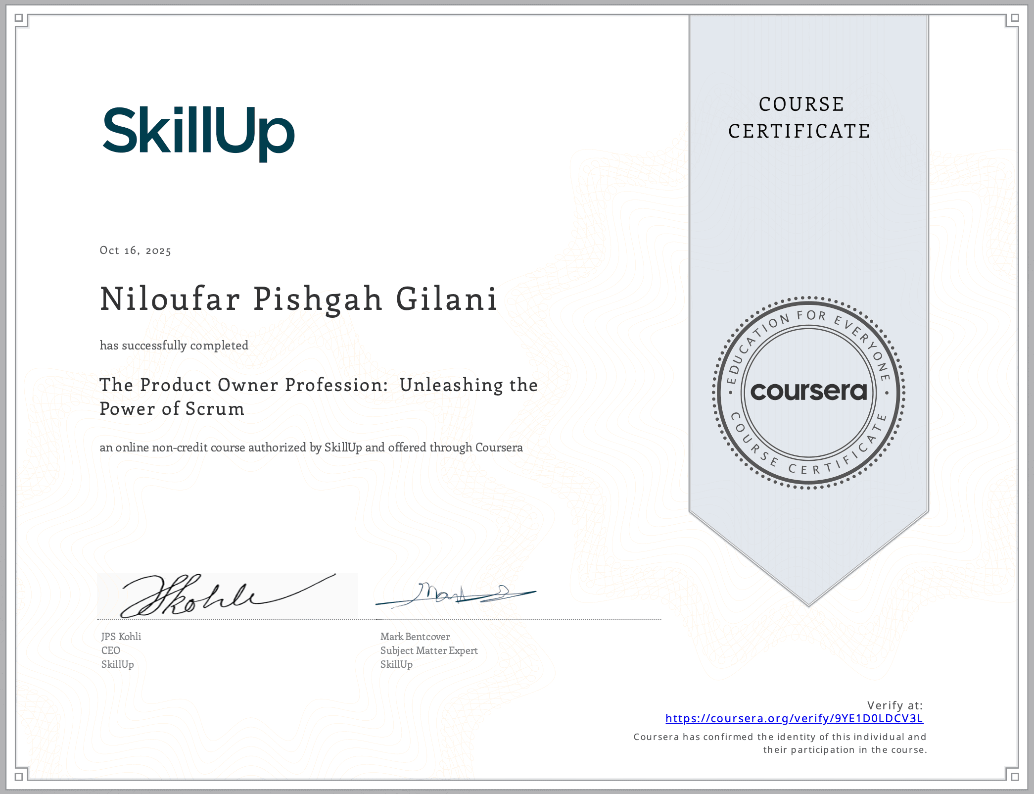Click the Coursera wordmark in the seal
This screenshot has width=1034, height=794.
pos(808,392)
